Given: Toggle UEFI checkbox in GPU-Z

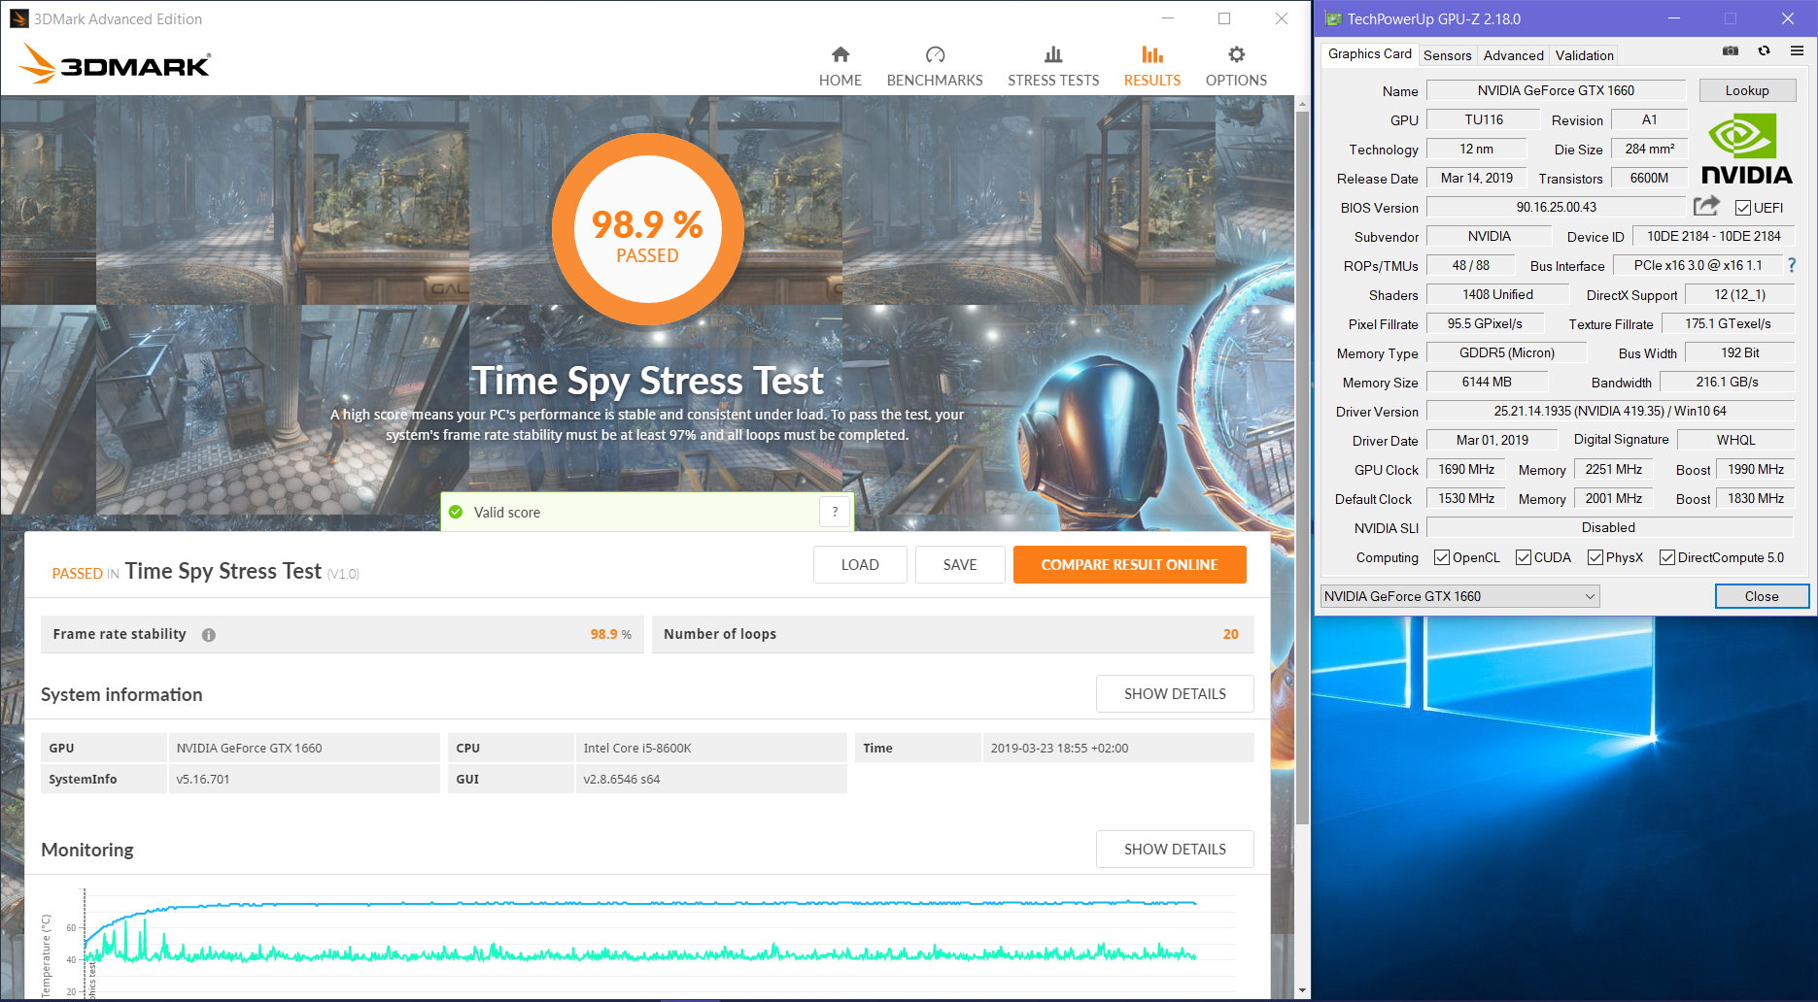Looking at the screenshot, I should click(x=1743, y=208).
